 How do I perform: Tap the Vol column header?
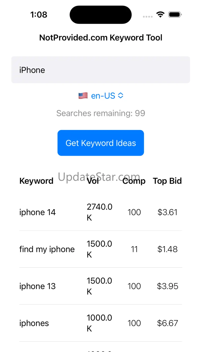[93, 181]
